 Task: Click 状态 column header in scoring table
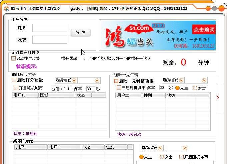tap(83, 95)
